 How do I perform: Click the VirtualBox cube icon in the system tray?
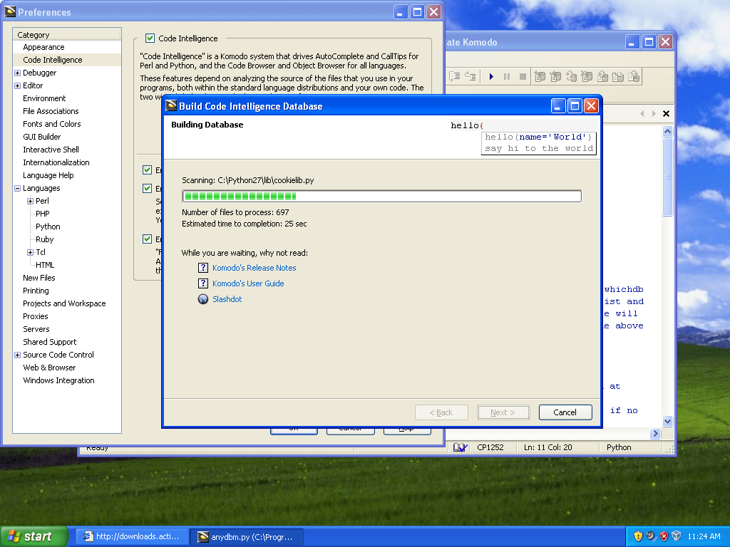[677, 536]
